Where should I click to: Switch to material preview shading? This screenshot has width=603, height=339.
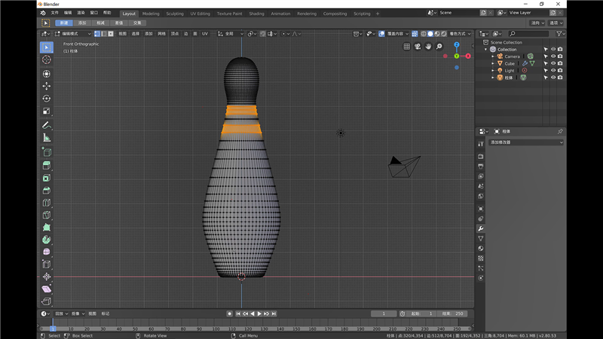pos(437,34)
